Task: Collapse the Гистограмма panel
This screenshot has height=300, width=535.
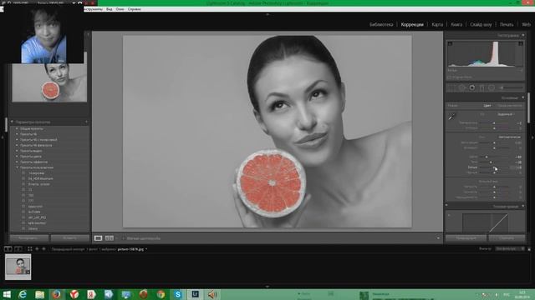Action: coord(523,35)
